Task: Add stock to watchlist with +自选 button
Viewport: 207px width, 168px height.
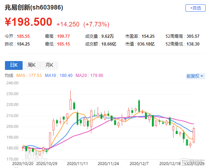Action: [x=195, y=8]
